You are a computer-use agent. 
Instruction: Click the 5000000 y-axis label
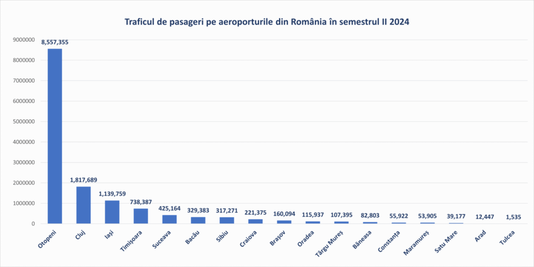pos(23,122)
